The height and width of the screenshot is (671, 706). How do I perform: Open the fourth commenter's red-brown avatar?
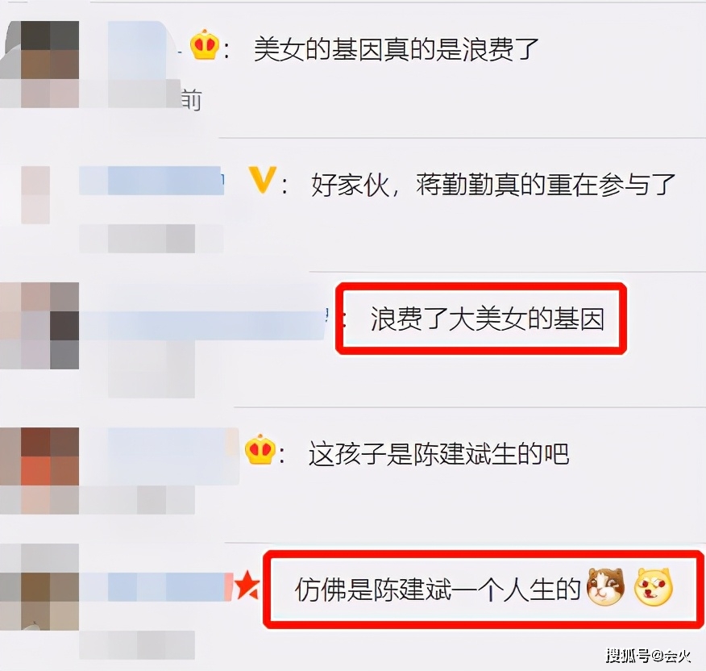39,471
